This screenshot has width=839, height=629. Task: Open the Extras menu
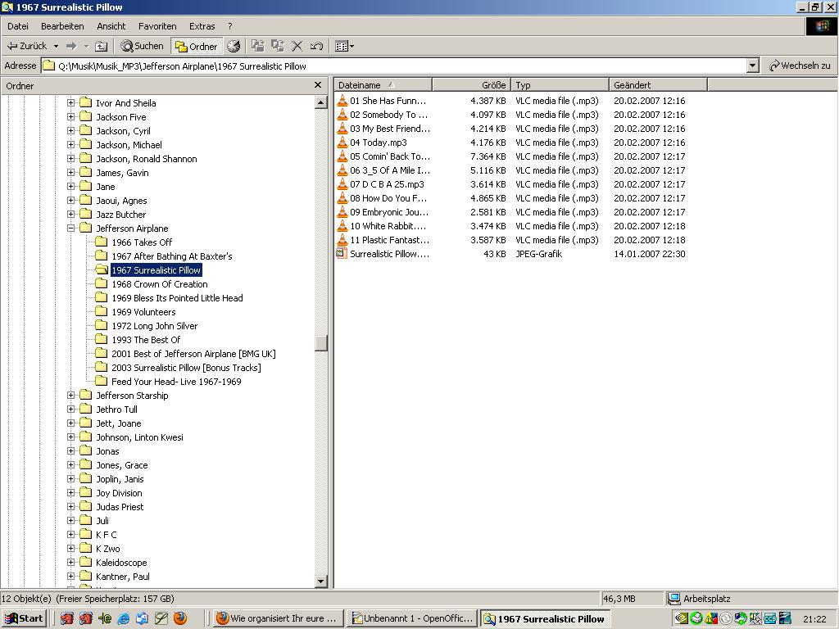click(x=202, y=26)
